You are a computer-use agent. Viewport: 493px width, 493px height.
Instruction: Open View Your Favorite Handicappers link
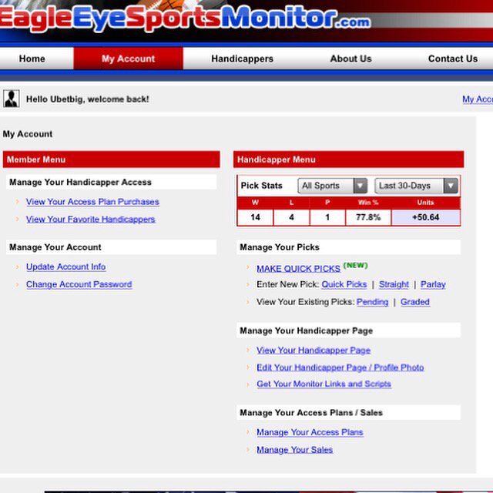91,220
